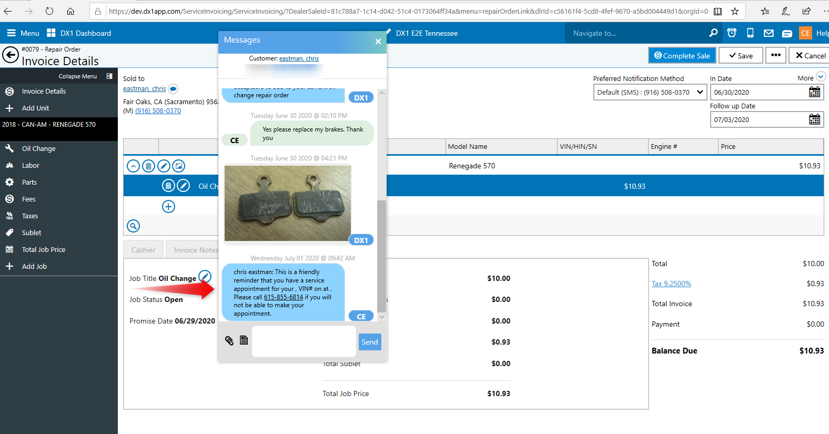829x434 pixels.
Task: Go back using the browser back arrow
Action: (x=8, y=11)
